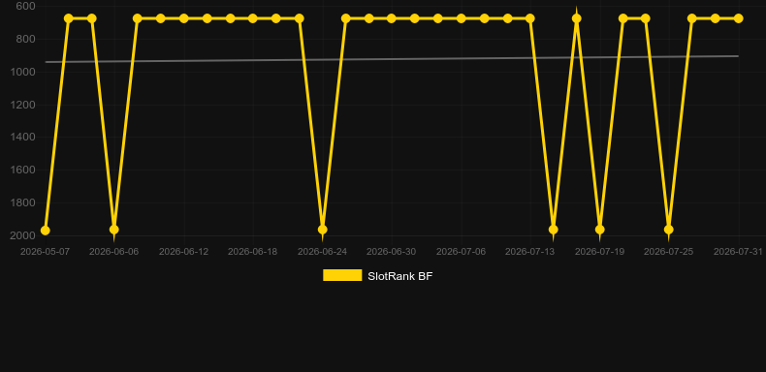Viewport: 766px width, 372px height.
Task: Select the data point at 2026-06-12
Action: point(183,18)
